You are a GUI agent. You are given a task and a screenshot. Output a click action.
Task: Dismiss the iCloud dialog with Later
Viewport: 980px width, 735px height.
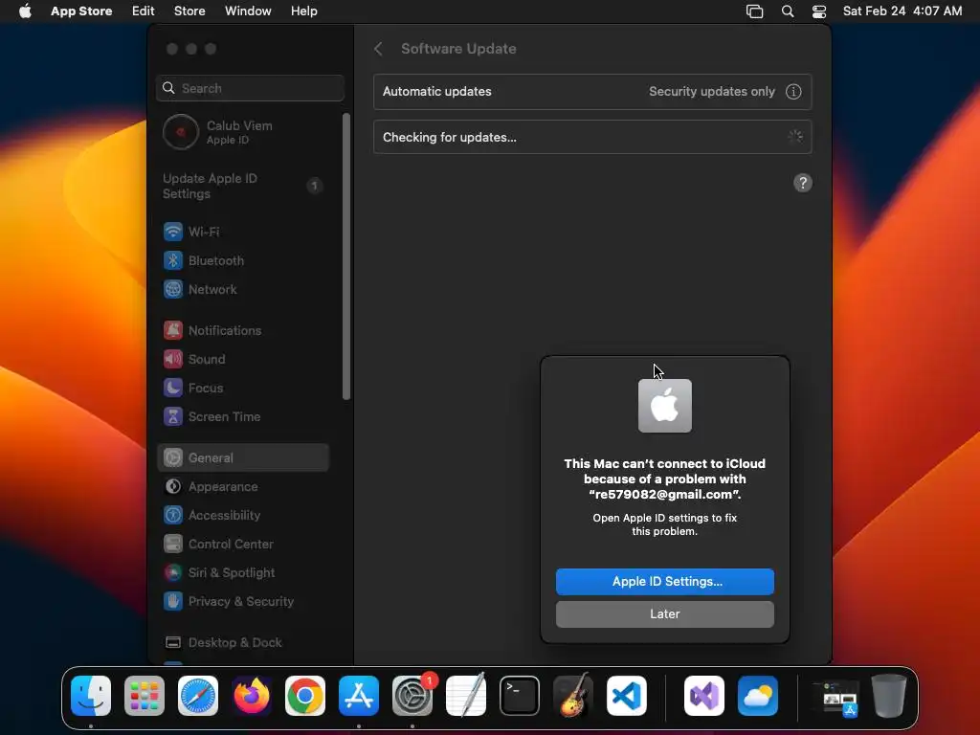coord(665,614)
